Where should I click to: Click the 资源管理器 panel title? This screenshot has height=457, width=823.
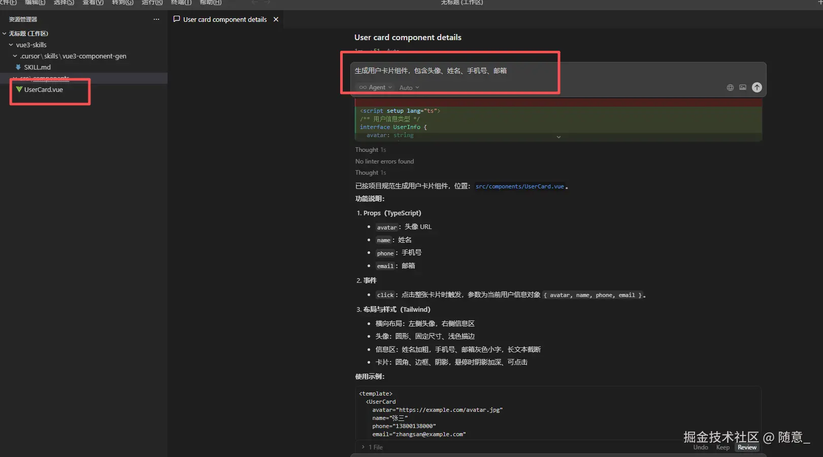click(x=23, y=19)
